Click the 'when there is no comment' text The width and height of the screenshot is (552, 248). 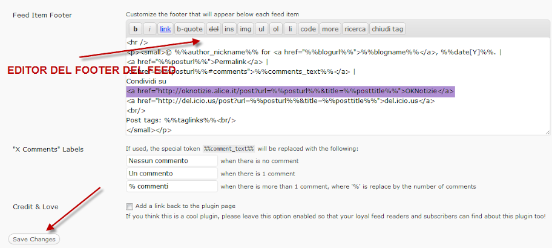coord(260,161)
